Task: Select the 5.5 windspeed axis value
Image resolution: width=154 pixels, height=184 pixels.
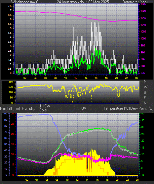Action: pyautogui.click(x=10, y=24)
